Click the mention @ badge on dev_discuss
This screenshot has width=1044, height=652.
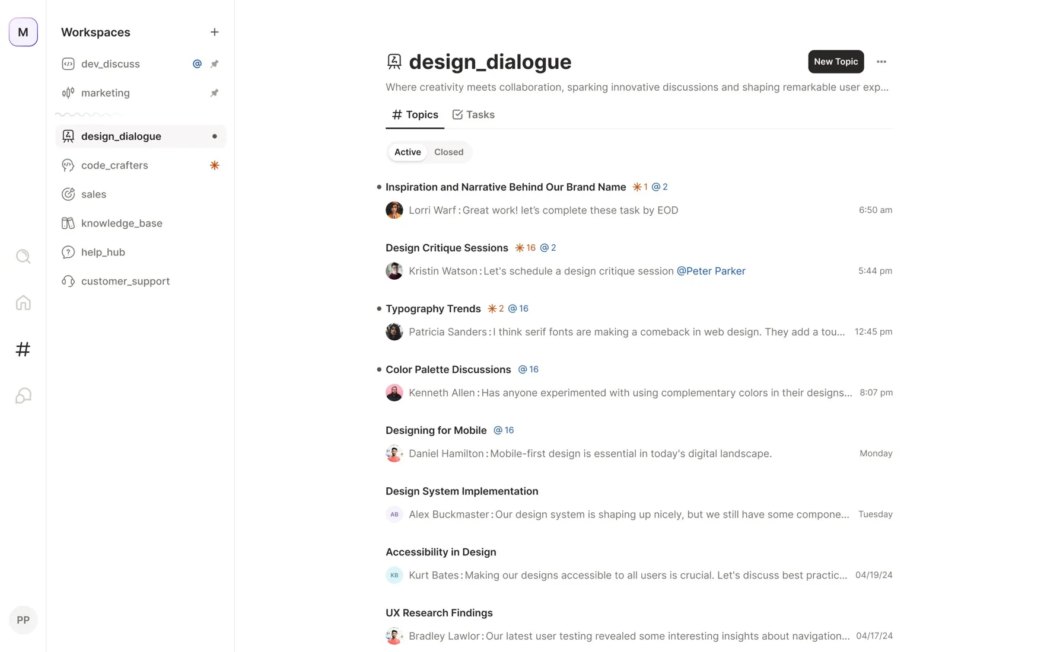pyautogui.click(x=197, y=64)
